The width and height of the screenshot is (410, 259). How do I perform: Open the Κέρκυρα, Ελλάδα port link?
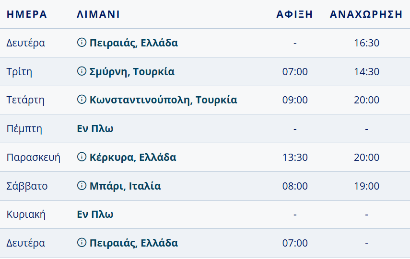point(133,158)
